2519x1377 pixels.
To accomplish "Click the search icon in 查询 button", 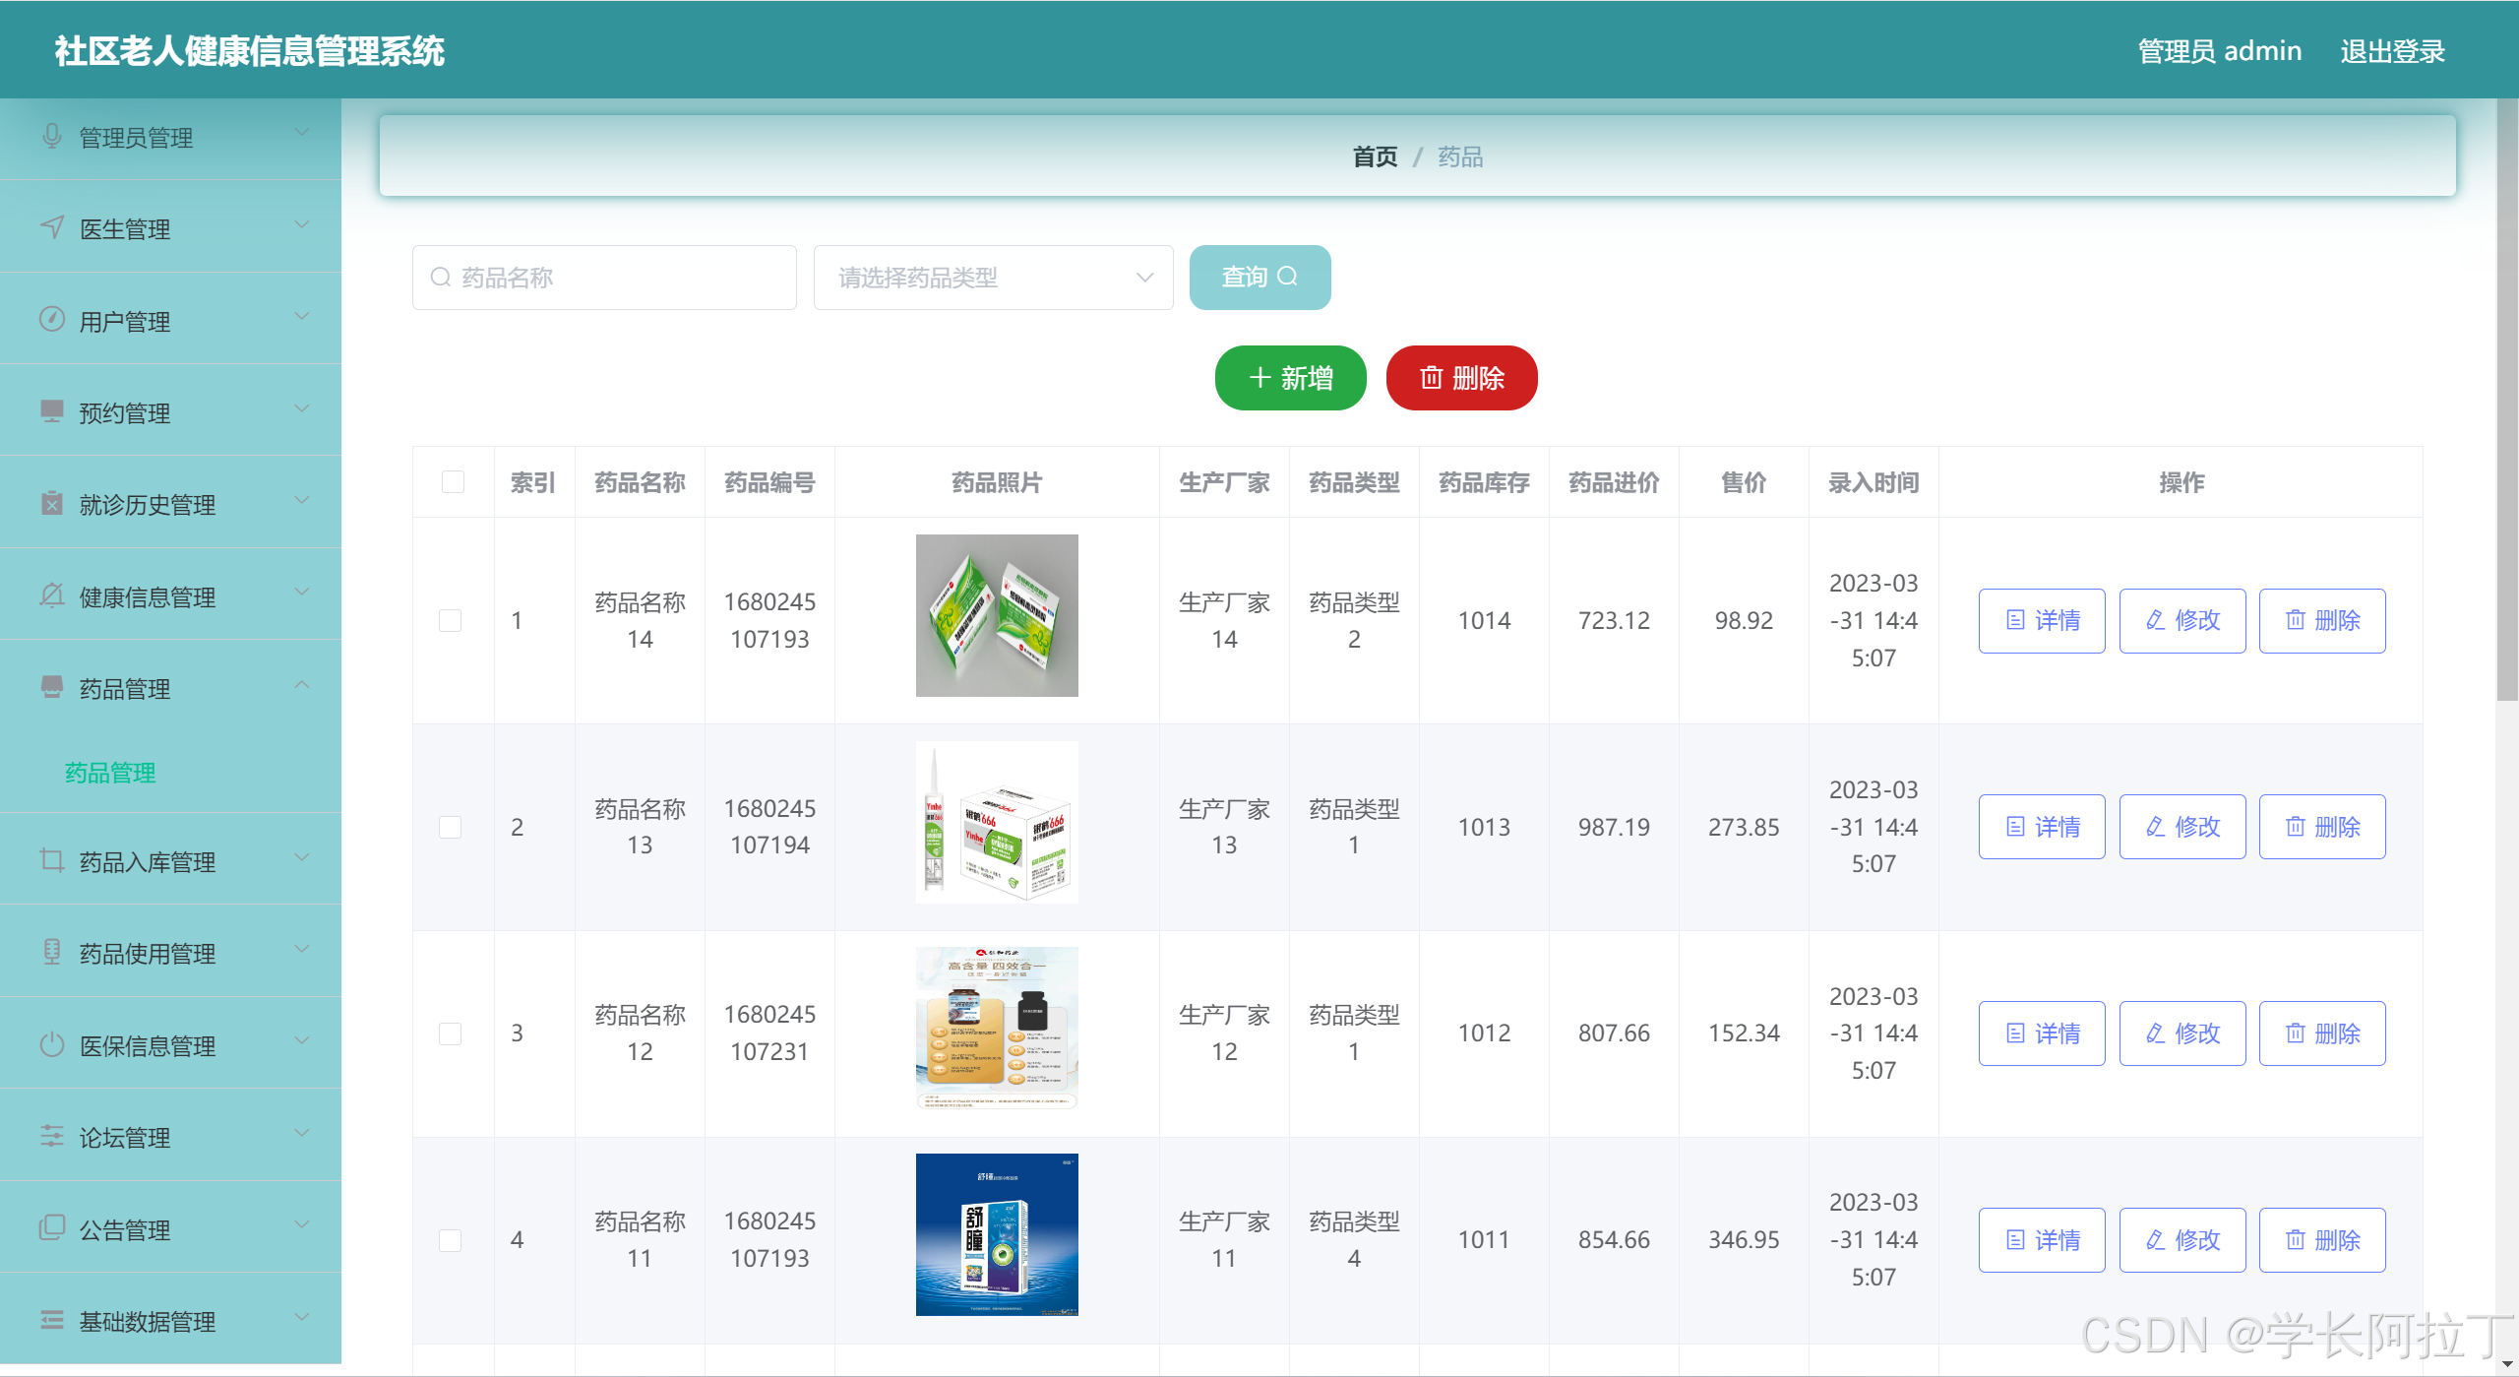I will tap(1287, 278).
